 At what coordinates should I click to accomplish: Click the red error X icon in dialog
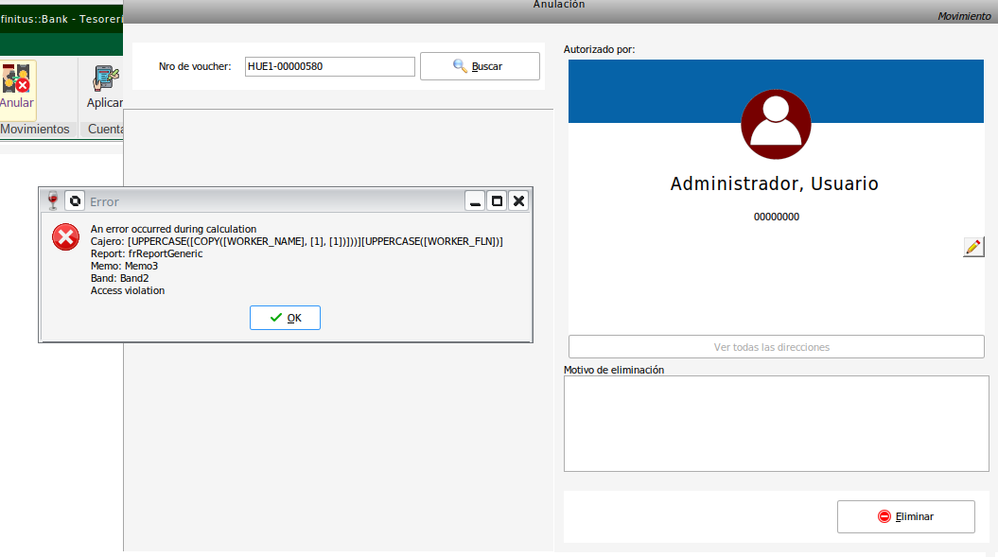(65, 236)
